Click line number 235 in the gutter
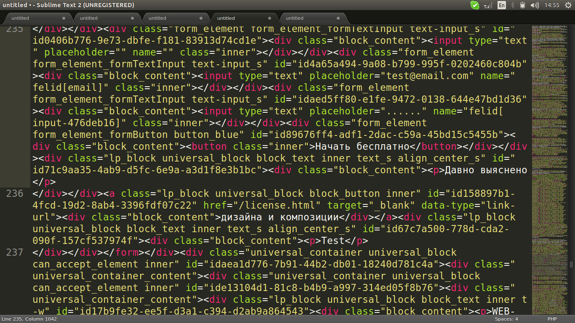This screenshot has width=575, height=323. click(15, 29)
